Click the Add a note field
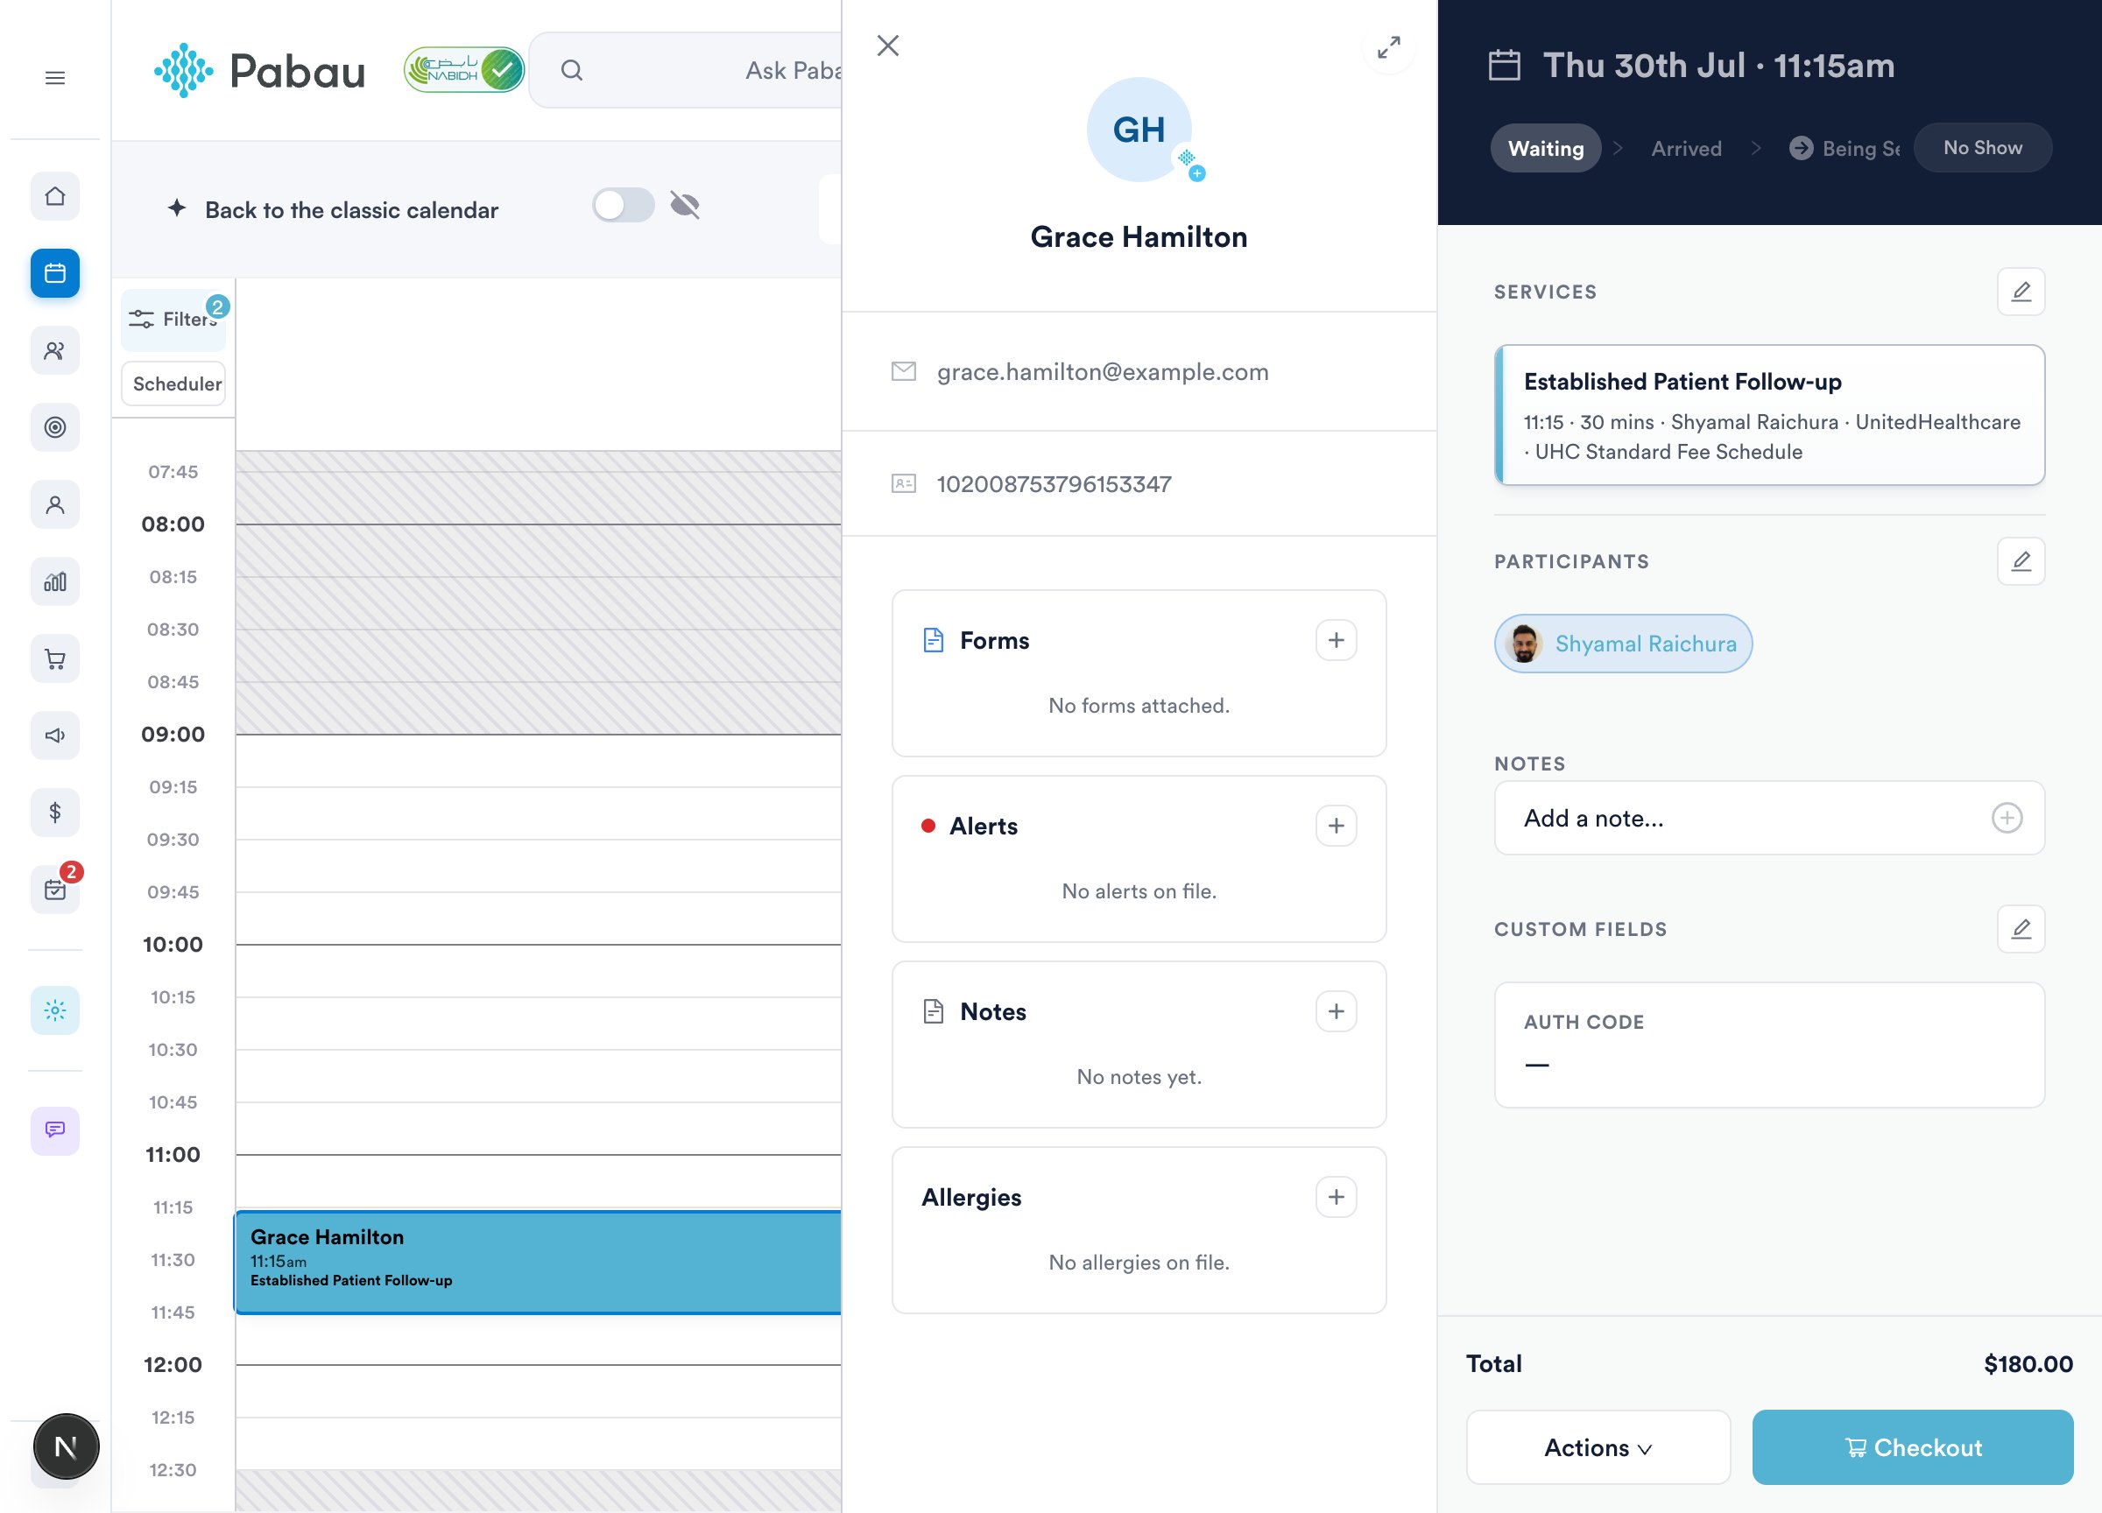 coord(1768,818)
